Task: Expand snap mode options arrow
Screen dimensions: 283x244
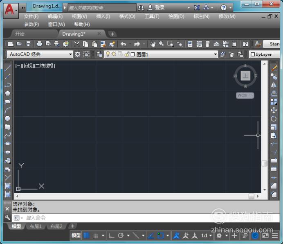Action: (103, 235)
